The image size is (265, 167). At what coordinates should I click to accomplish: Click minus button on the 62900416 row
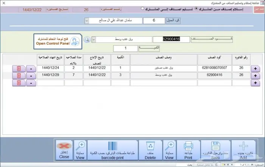(x=31, y=76)
